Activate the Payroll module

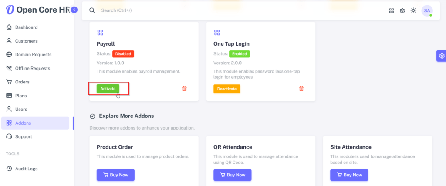(108, 89)
